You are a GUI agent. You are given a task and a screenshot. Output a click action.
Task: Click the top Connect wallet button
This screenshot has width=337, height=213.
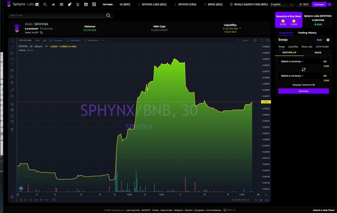(319, 4)
